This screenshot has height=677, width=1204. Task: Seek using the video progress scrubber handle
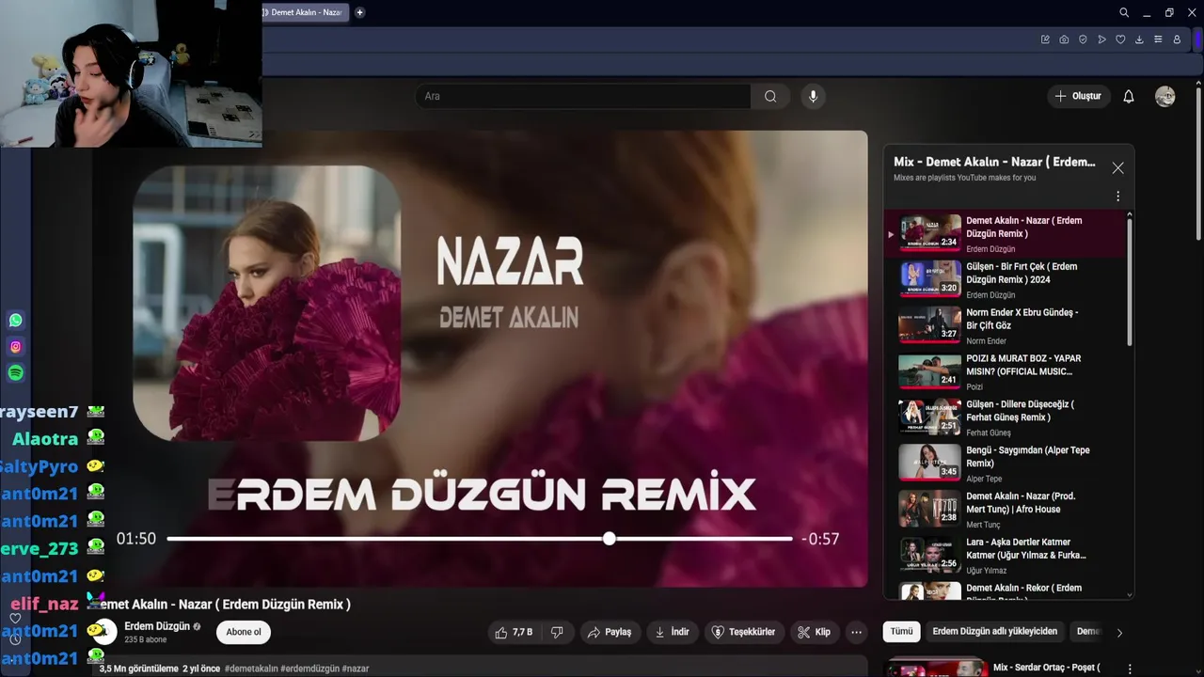pos(610,539)
